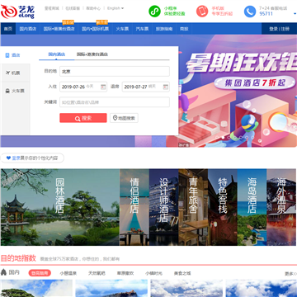Click the check-out date field 2019-07-27
The image size is (297, 297).
click(x=146, y=87)
